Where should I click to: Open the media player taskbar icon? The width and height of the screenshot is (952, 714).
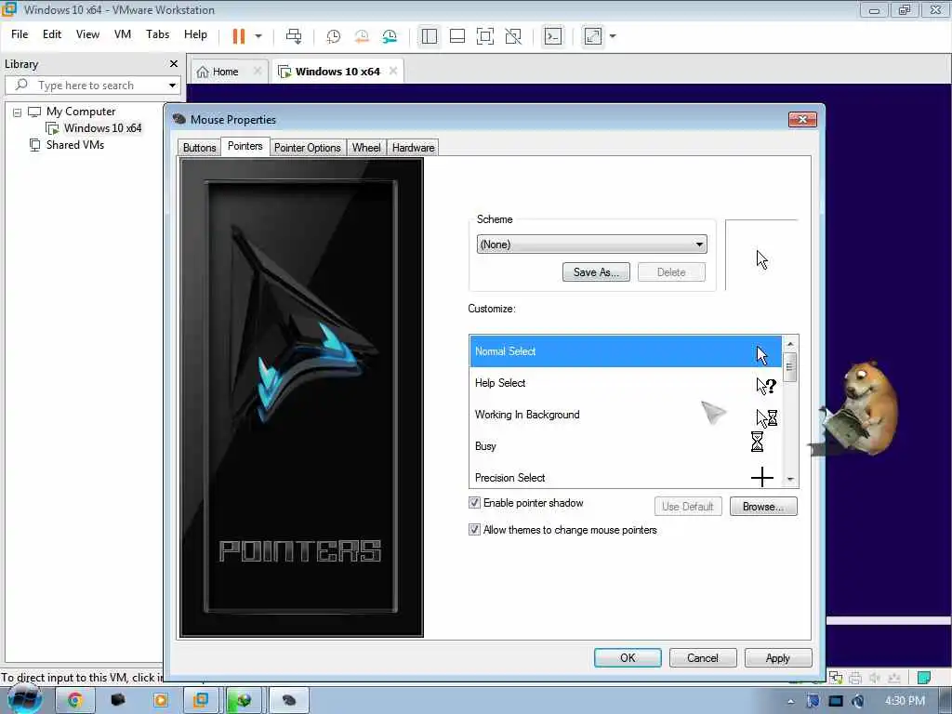(x=160, y=700)
